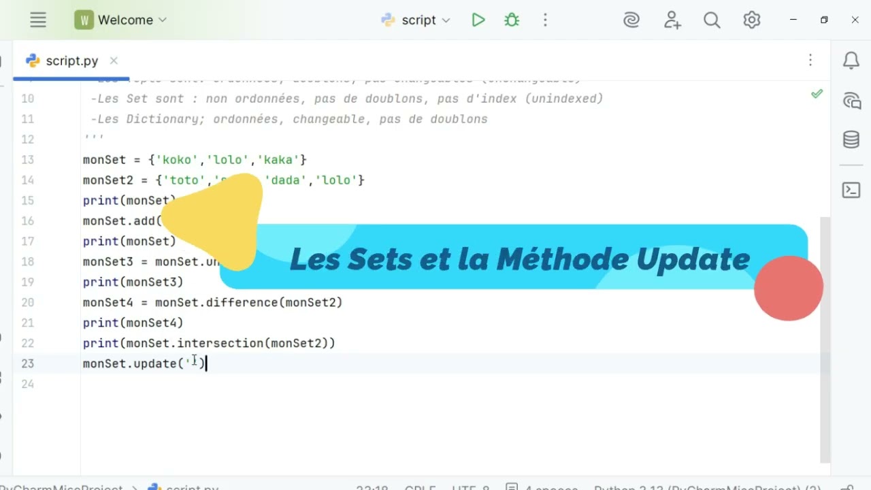Open IDE settings gear
The image size is (871, 490).
coord(752,20)
